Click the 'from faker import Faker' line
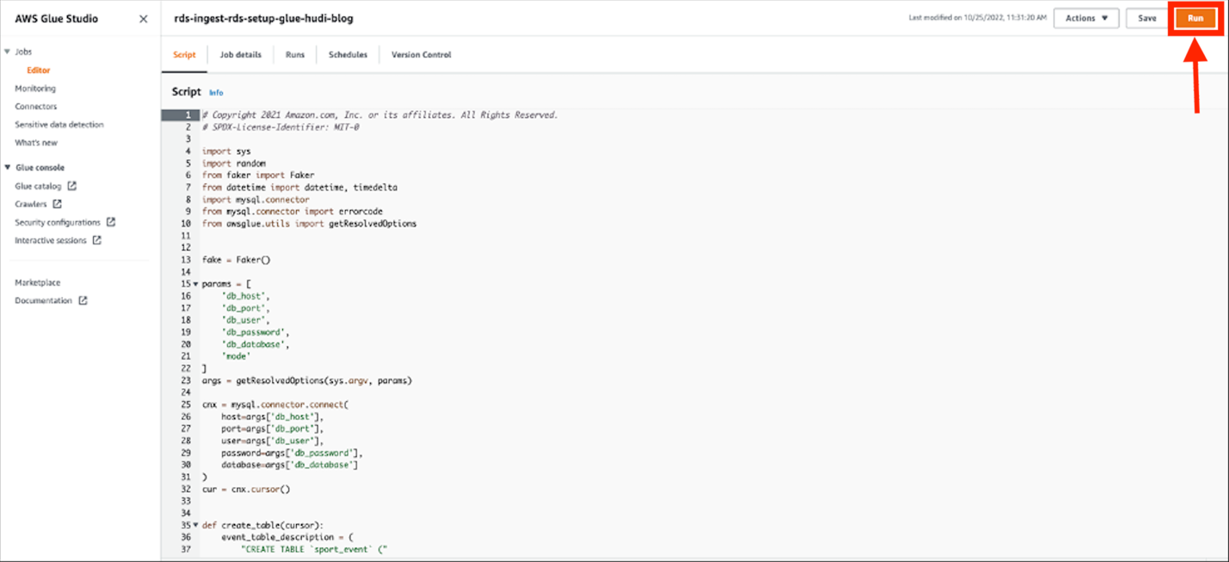 pyautogui.click(x=258, y=175)
